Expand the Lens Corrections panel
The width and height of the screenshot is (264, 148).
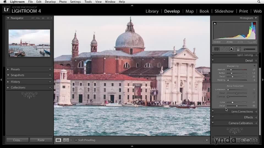coord(256,112)
